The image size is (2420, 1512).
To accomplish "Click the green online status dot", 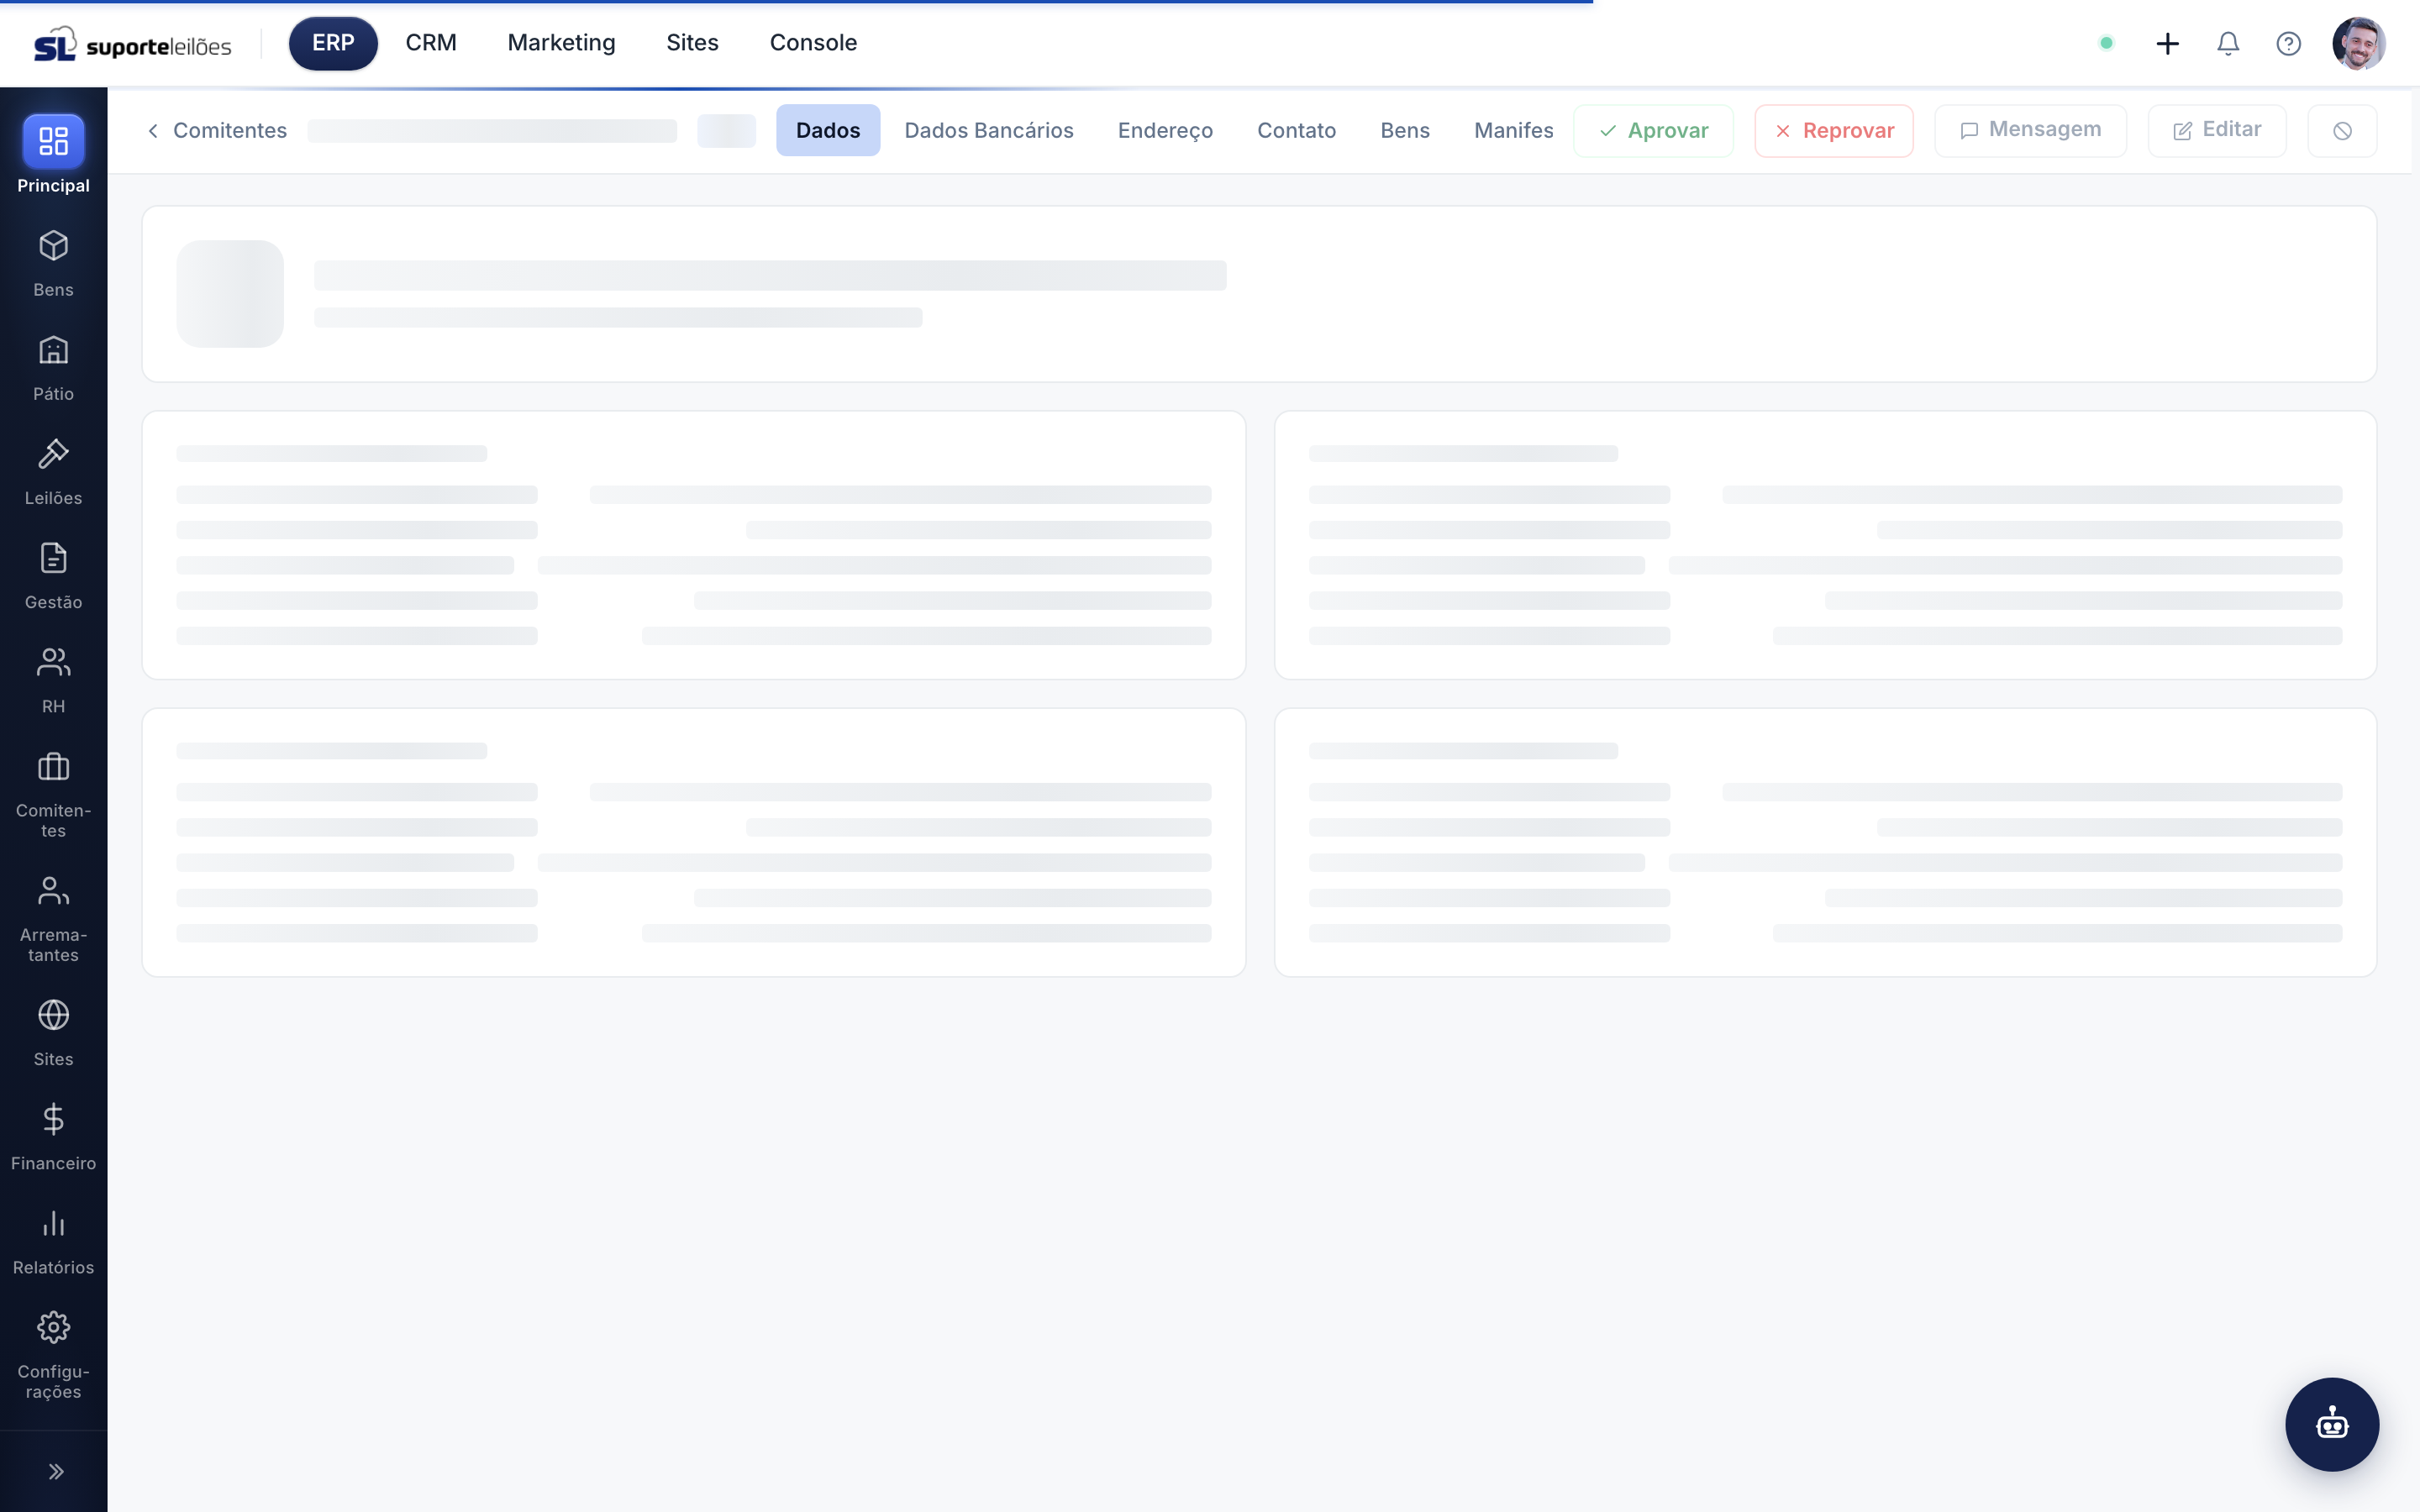I will [2106, 43].
